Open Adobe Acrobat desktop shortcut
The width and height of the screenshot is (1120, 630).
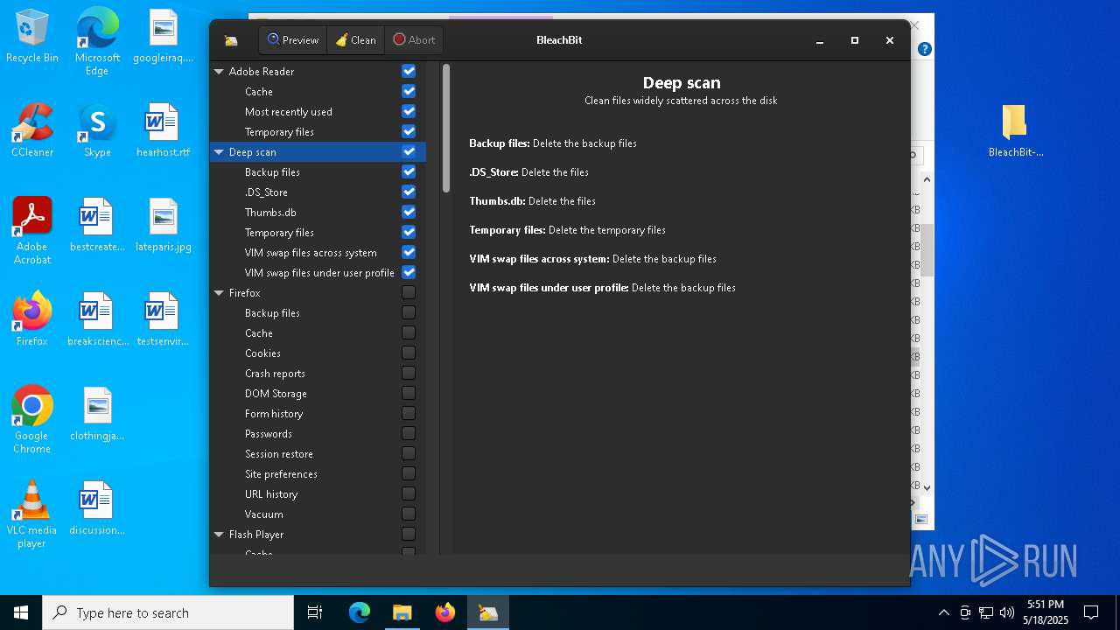32,231
